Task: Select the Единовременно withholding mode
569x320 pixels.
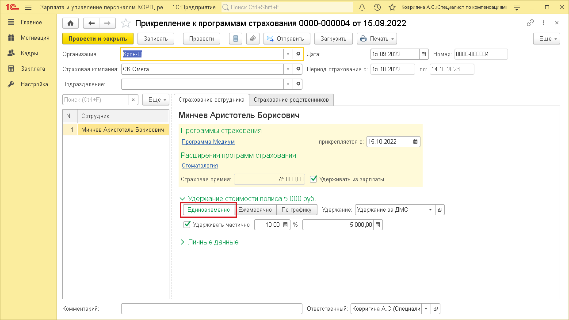Action: click(x=209, y=210)
